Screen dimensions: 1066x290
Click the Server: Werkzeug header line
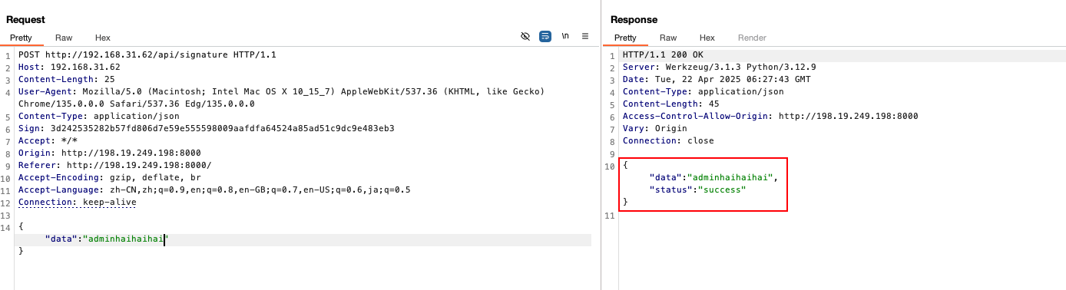[x=719, y=68]
